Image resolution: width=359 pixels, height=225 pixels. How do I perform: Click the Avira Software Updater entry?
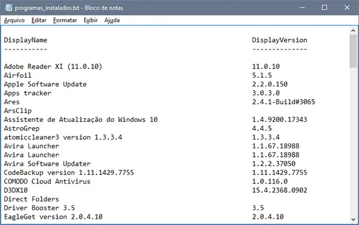(x=47, y=164)
